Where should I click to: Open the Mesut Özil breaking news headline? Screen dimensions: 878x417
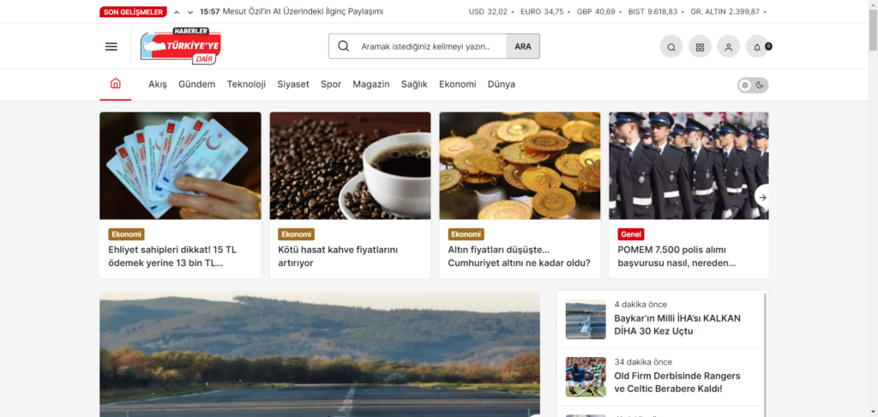pos(303,11)
